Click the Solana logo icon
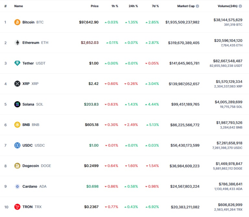The height and width of the screenshot is (217, 249). pos(17,104)
